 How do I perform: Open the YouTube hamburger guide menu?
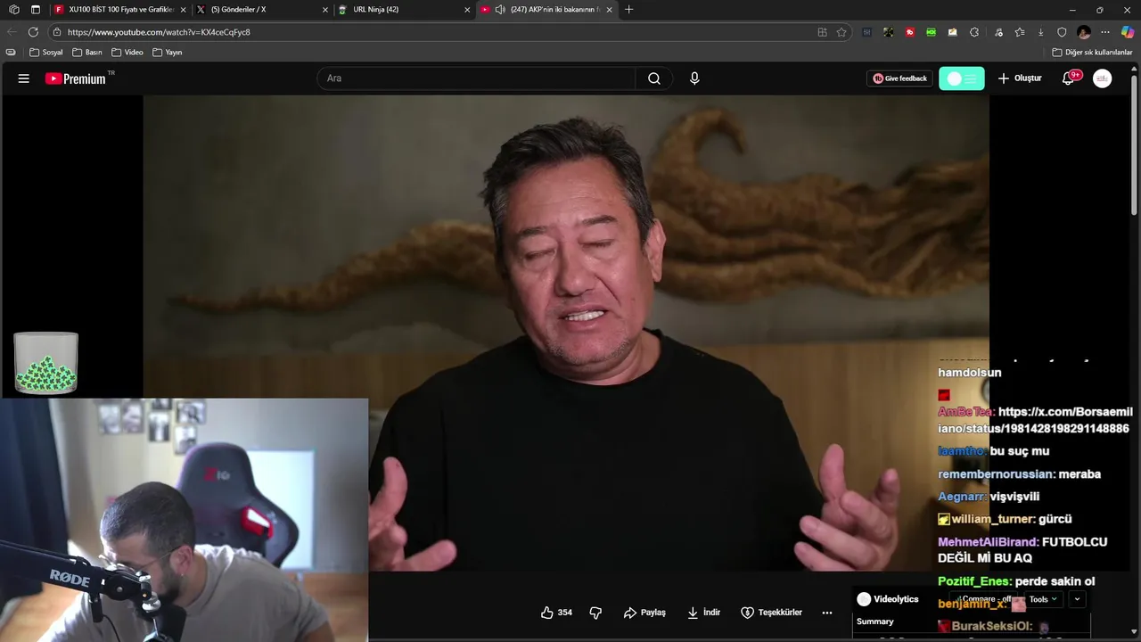point(23,78)
